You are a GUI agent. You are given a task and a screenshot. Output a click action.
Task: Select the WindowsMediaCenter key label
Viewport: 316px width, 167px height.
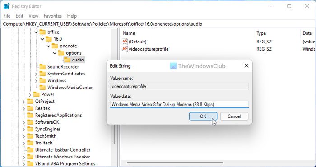point(70,88)
